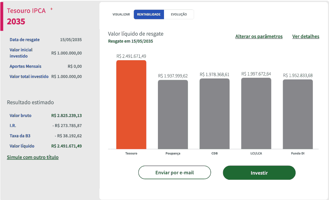This screenshot has width=329, height=200.
Task: Click Ver detalhes link
Action: coord(306,37)
